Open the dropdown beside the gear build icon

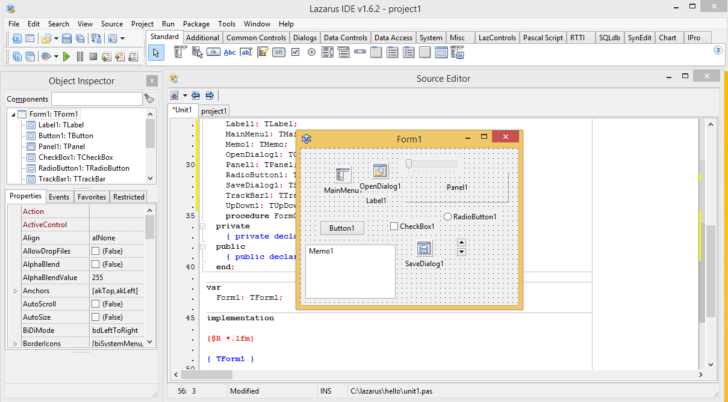[56, 56]
